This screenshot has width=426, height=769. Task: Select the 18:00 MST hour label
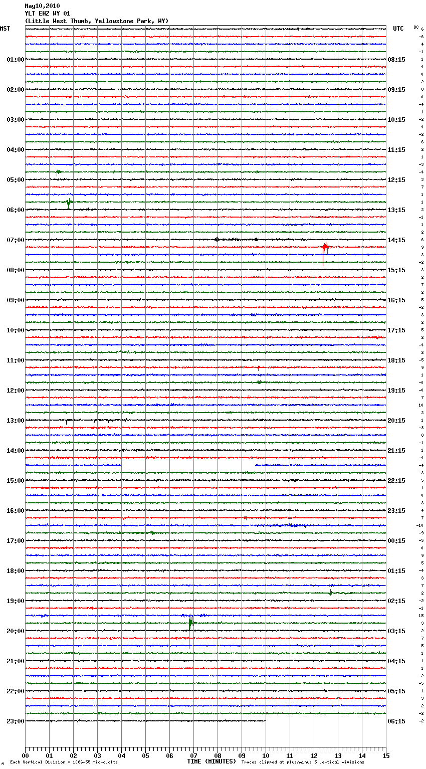(x=16, y=571)
